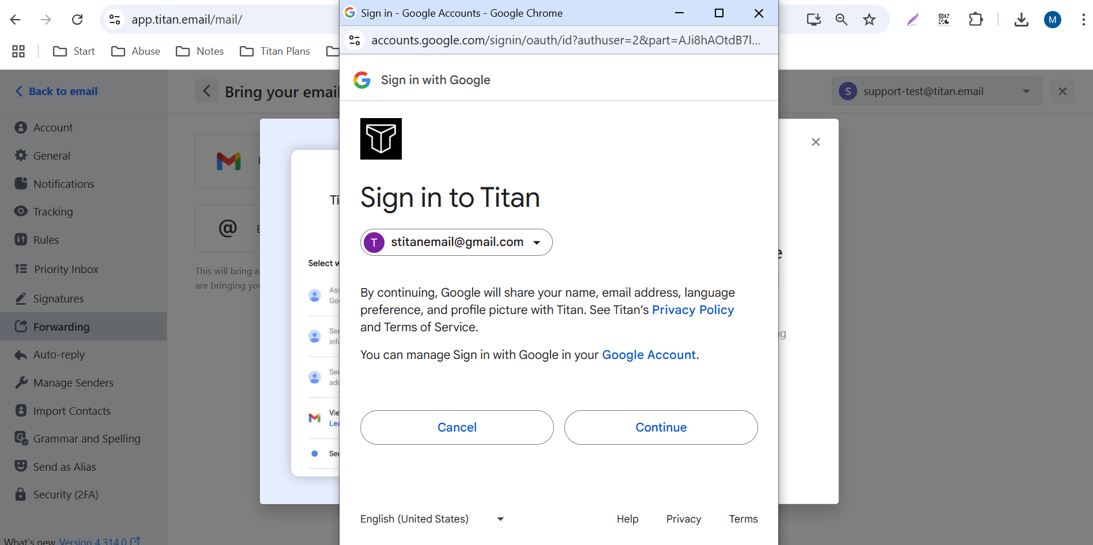Click the browser back arrow

16,20
